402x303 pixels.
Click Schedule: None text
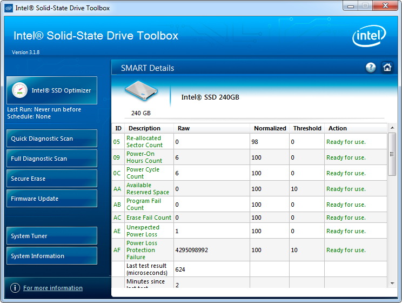[29, 116]
